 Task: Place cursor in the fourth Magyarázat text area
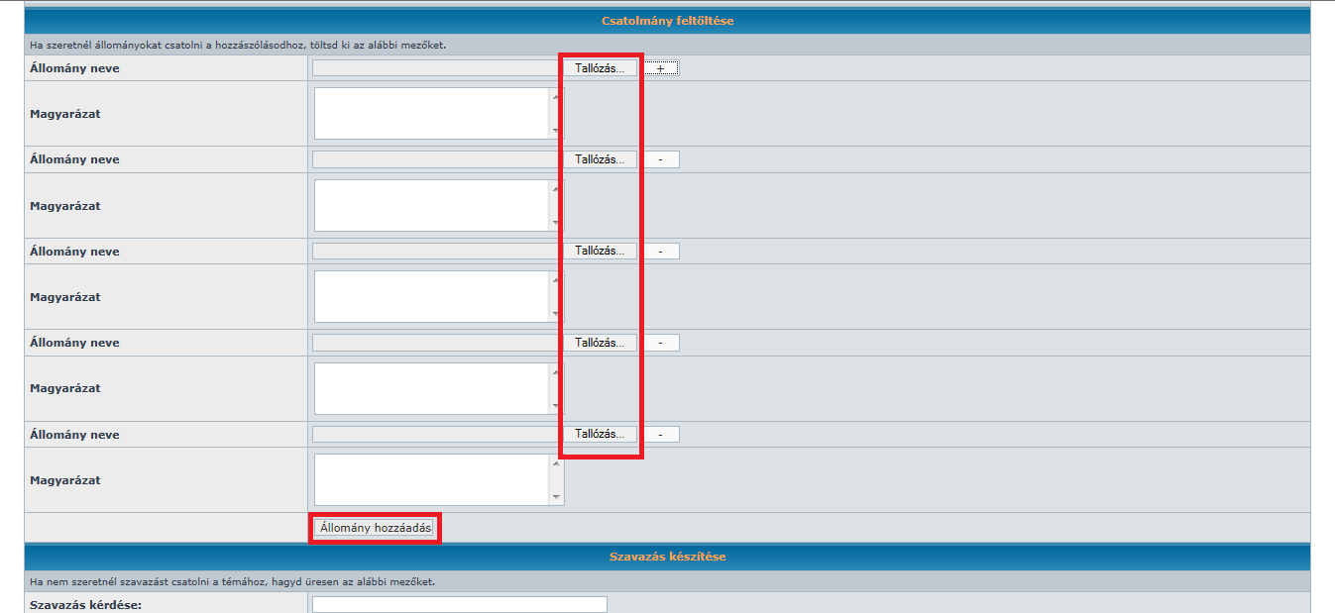coord(431,388)
